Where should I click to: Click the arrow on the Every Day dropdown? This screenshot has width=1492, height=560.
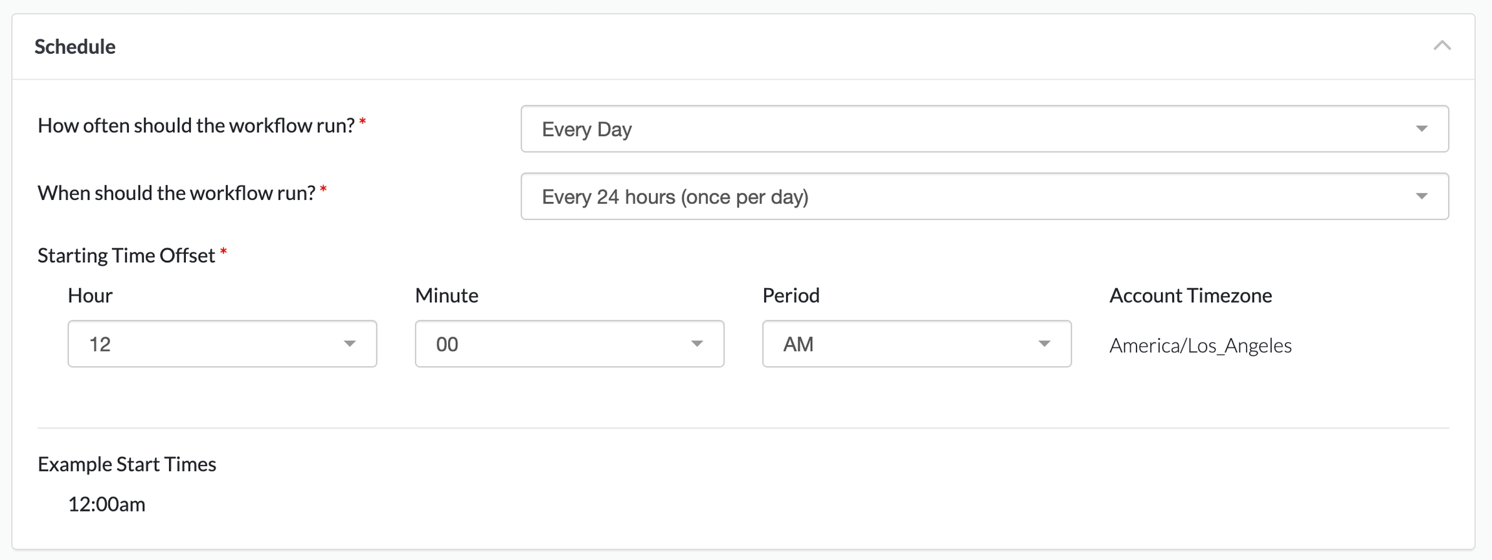pos(1421,129)
